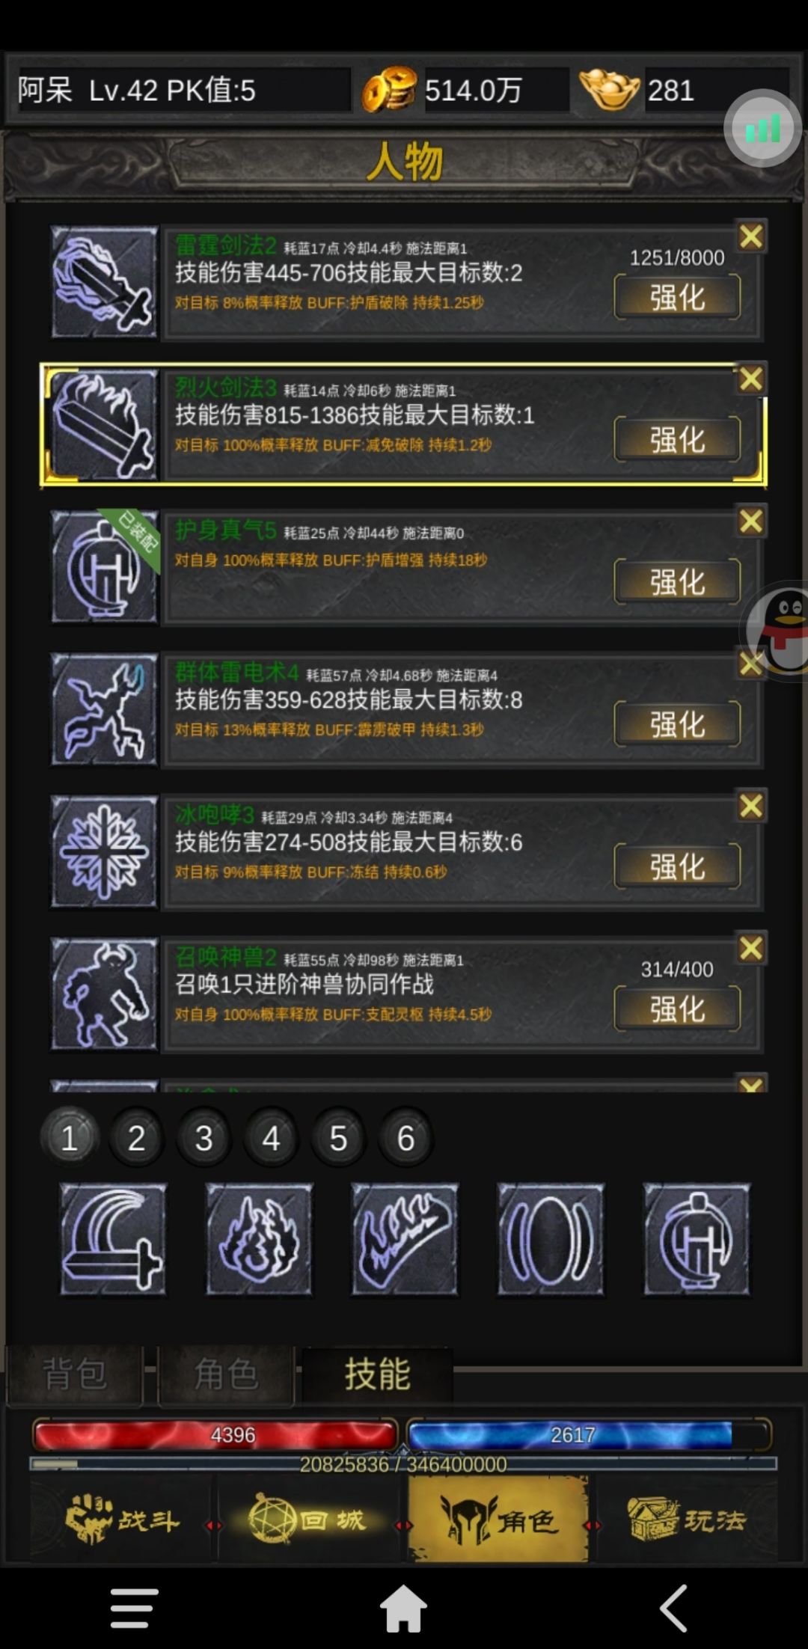The height and width of the screenshot is (1649, 808).
Task: Go to 回城 return to town
Action: [x=308, y=1520]
